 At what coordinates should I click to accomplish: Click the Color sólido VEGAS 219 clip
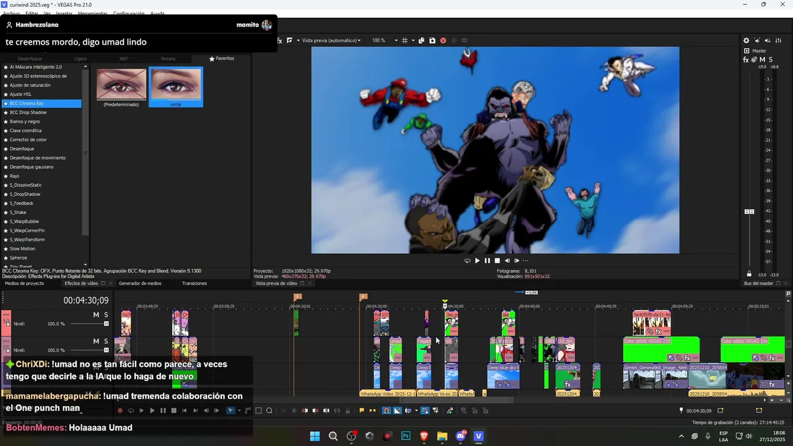point(661,349)
